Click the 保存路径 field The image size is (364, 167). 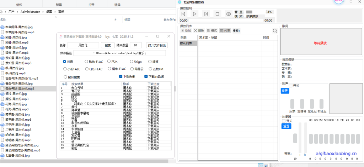tap(119, 53)
